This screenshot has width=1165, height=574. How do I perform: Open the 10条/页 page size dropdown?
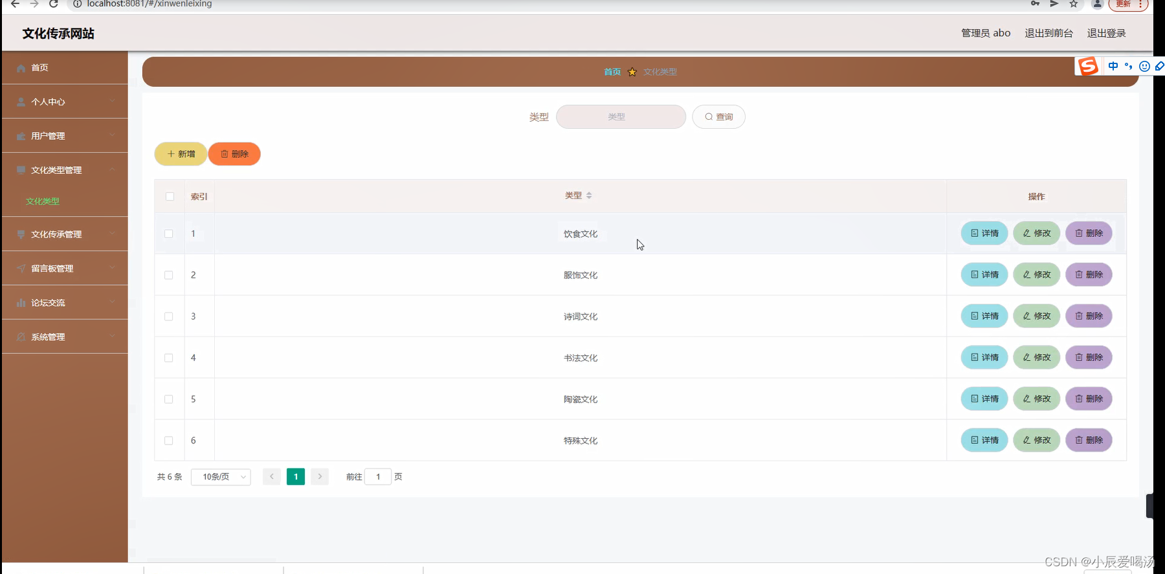click(221, 477)
